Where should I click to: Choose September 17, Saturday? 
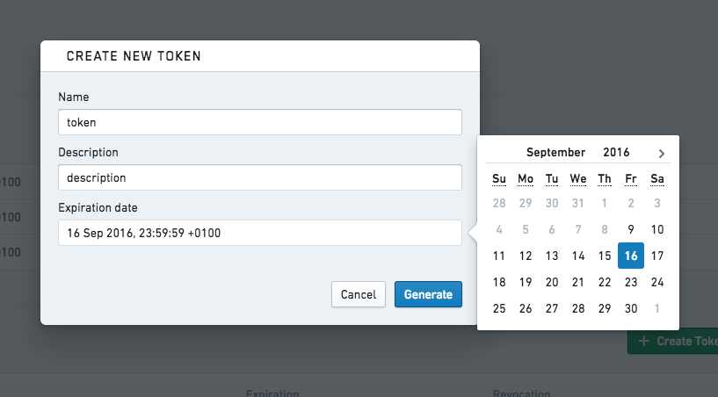click(657, 256)
